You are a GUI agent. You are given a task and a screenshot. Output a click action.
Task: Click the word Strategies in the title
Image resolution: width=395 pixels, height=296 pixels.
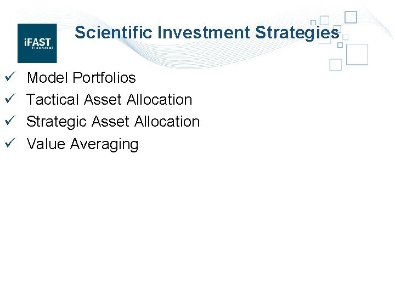[297, 33]
